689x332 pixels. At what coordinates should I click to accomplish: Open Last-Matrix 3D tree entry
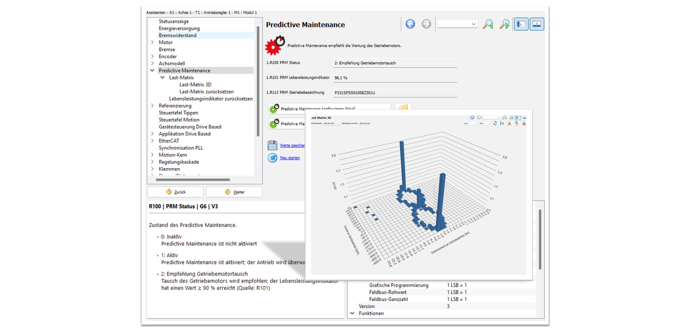195,85
